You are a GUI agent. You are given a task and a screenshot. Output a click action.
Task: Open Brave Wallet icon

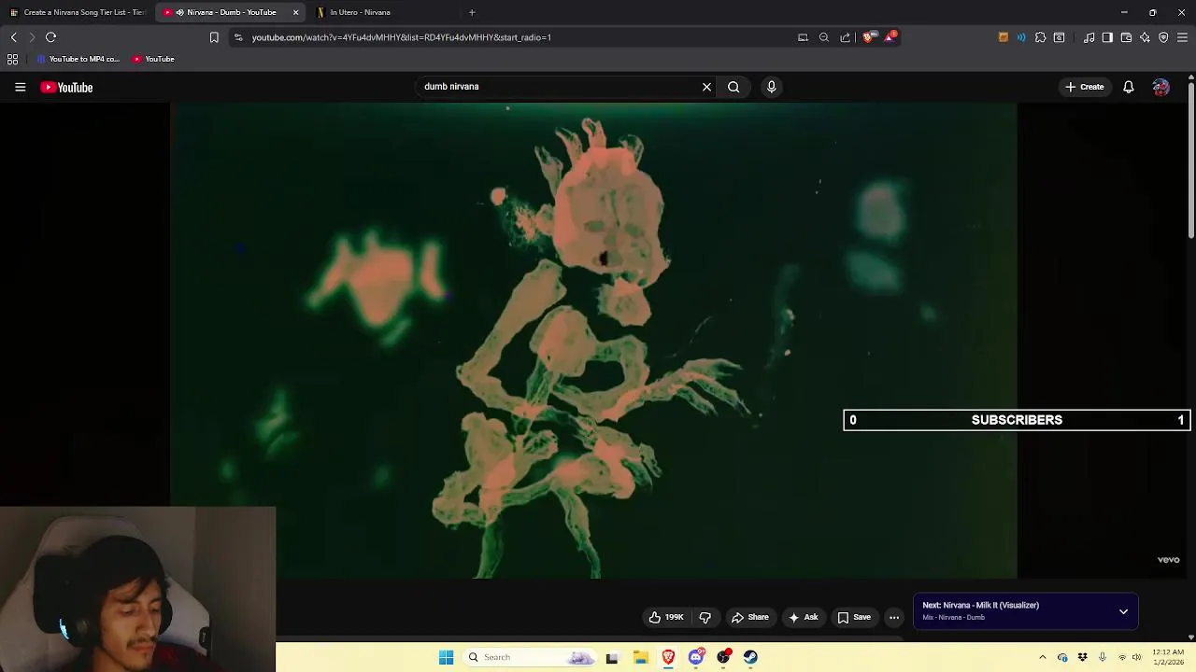pos(1126,37)
